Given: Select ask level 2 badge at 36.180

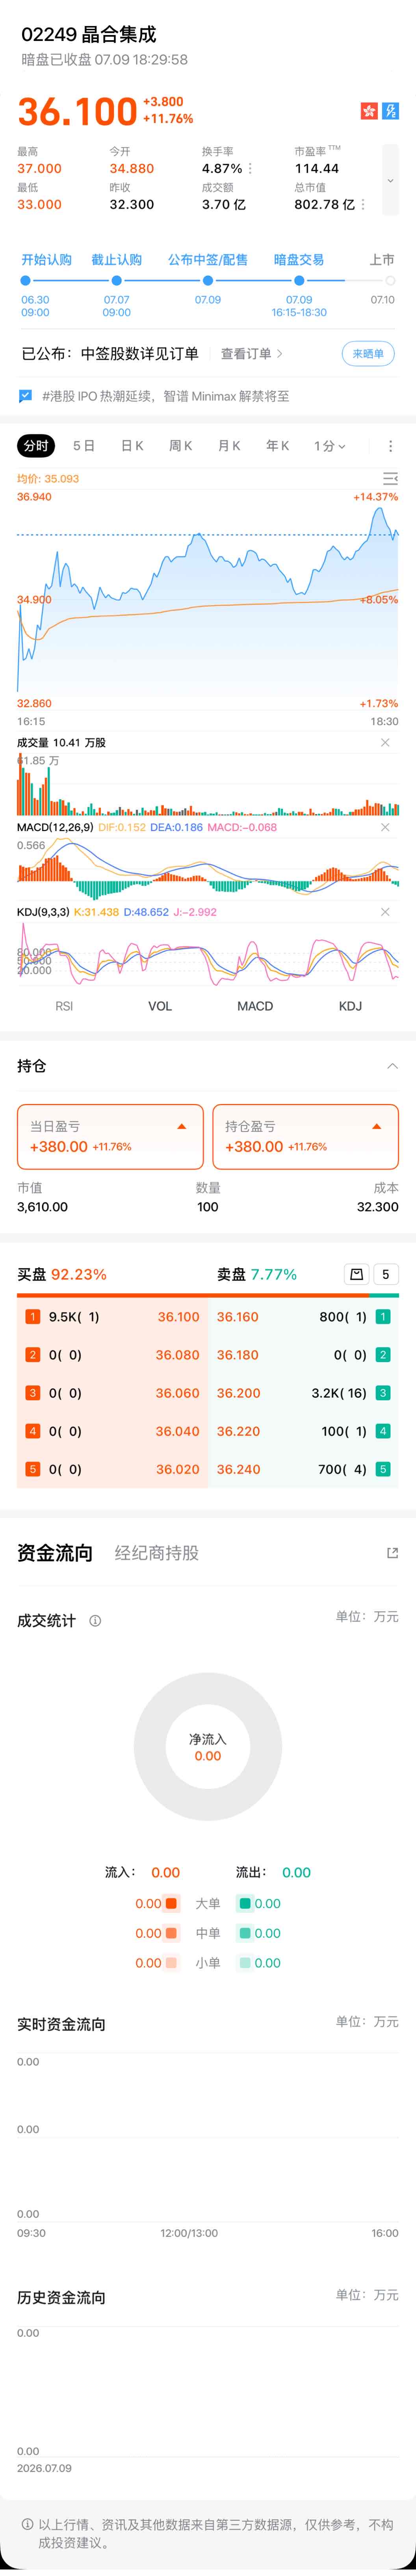Looking at the screenshot, I should click(x=383, y=1355).
